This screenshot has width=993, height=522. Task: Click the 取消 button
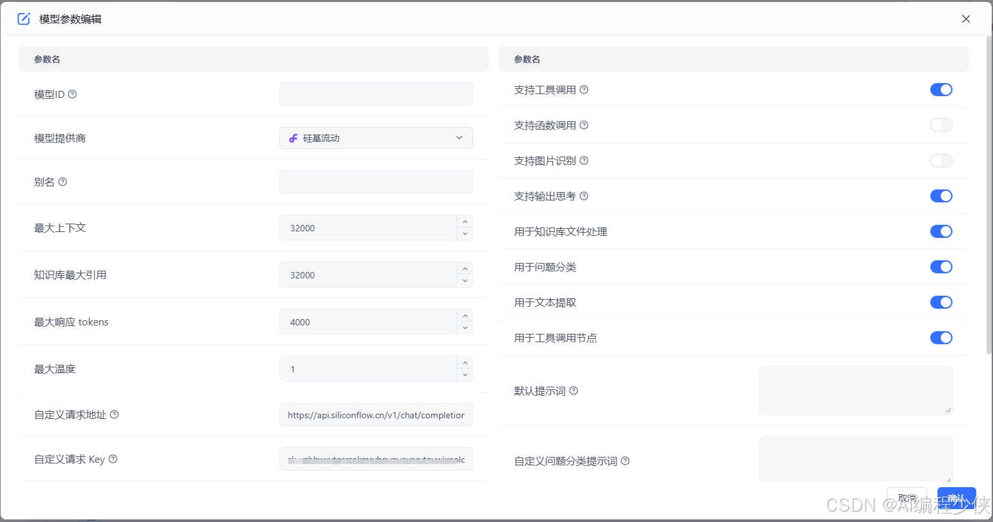point(907,498)
